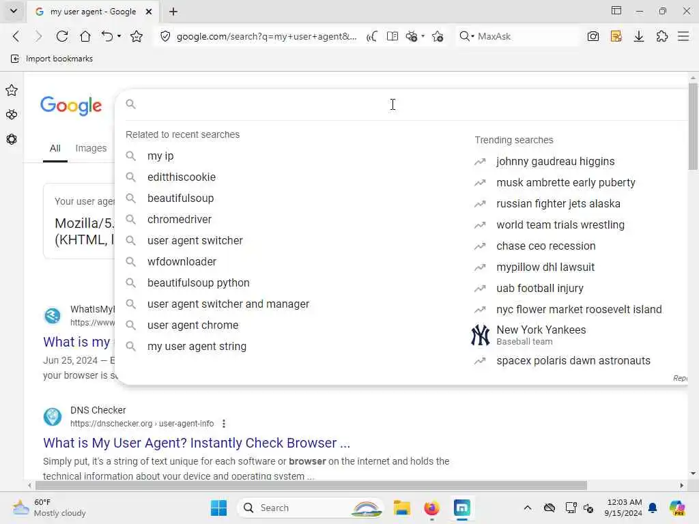The width and height of the screenshot is (699, 524).
Task: Switch to the Images tab
Action: point(91,148)
